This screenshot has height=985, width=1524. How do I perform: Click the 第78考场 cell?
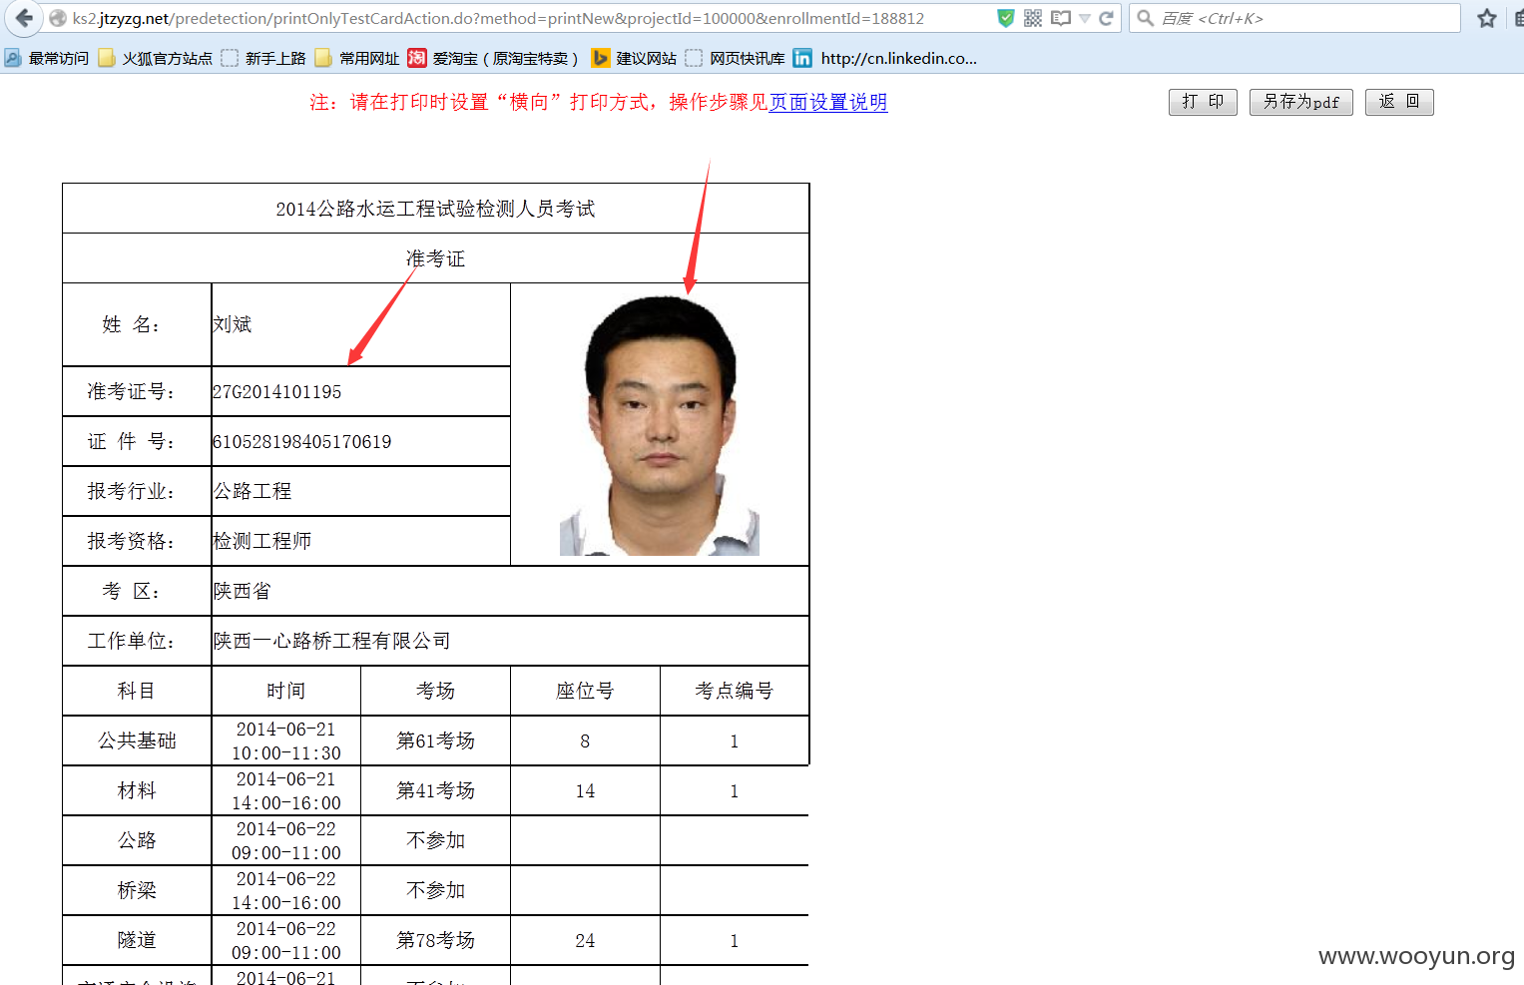[x=435, y=940]
